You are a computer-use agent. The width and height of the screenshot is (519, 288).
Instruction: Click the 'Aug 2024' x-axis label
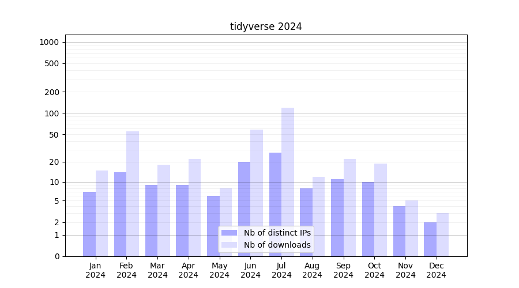coord(313,270)
